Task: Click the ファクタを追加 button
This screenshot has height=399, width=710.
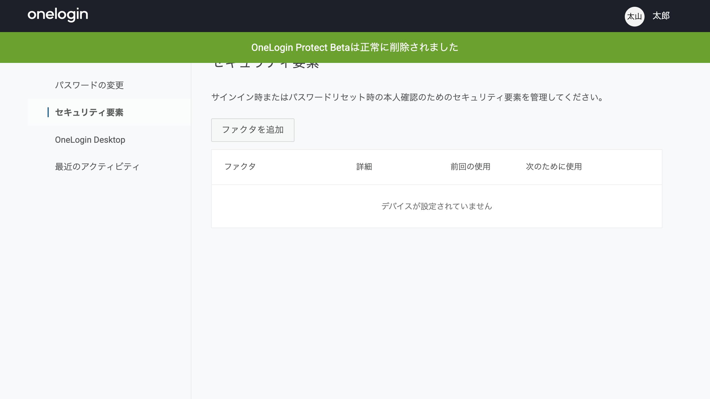Action: point(253,130)
